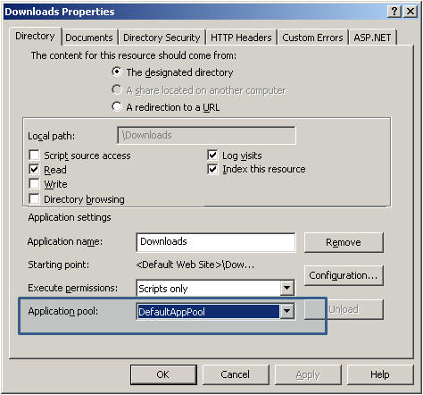This screenshot has height=395, width=423.
Task: Open the Configuration... dialog
Action: click(344, 275)
